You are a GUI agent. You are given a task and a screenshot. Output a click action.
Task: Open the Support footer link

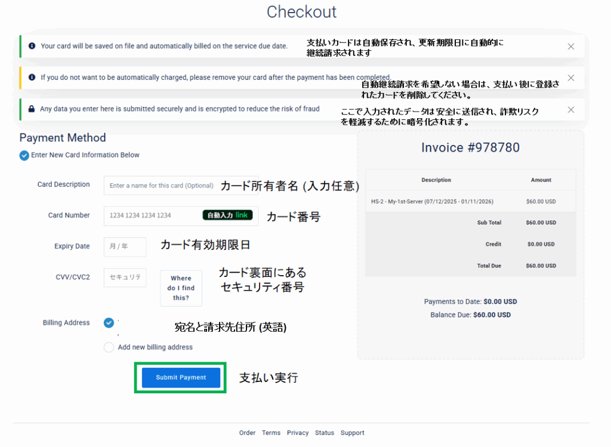[352, 433]
